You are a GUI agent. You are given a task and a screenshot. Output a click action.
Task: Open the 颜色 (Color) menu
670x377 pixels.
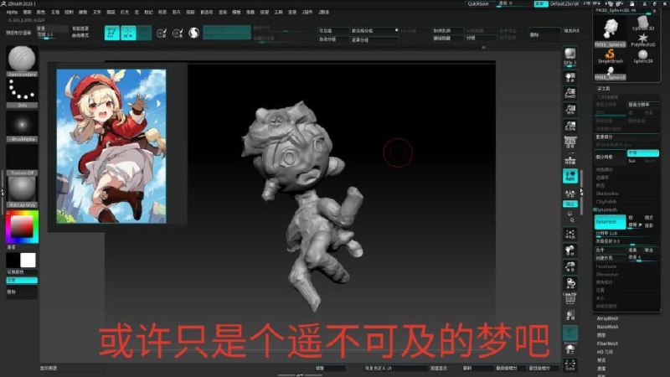(41, 13)
